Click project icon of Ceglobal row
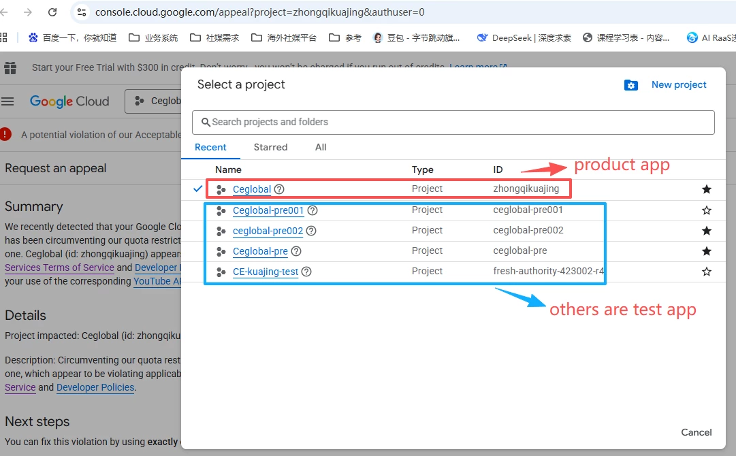Image resolution: width=736 pixels, height=456 pixels. pos(221,189)
